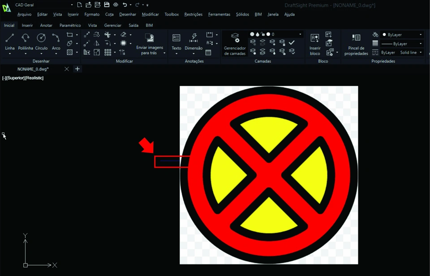430x276 pixels.
Task: Open the Sólidos menu
Action: click(x=242, y=14)
